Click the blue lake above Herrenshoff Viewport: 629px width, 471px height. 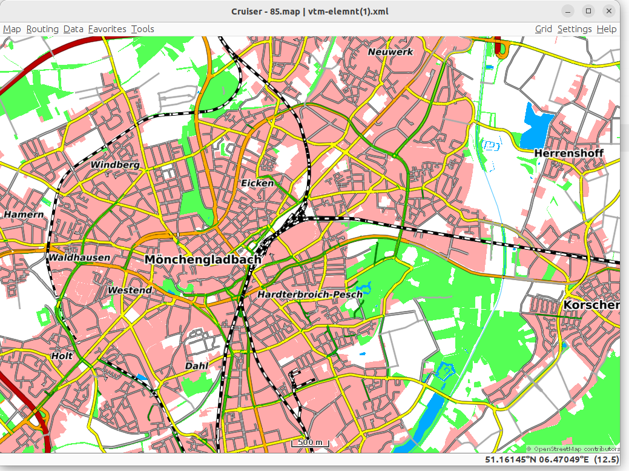tap(535, 123)
